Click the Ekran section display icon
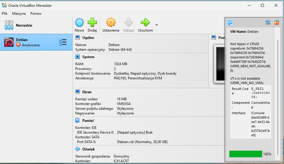The height and width of the screenshot is (164, 284). (x=78, y=92)
